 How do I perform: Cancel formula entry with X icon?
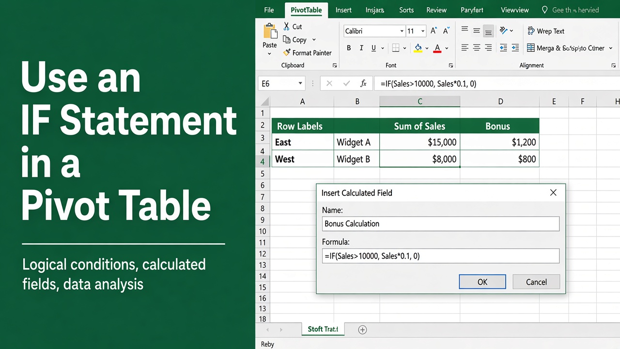pos(329,83)
